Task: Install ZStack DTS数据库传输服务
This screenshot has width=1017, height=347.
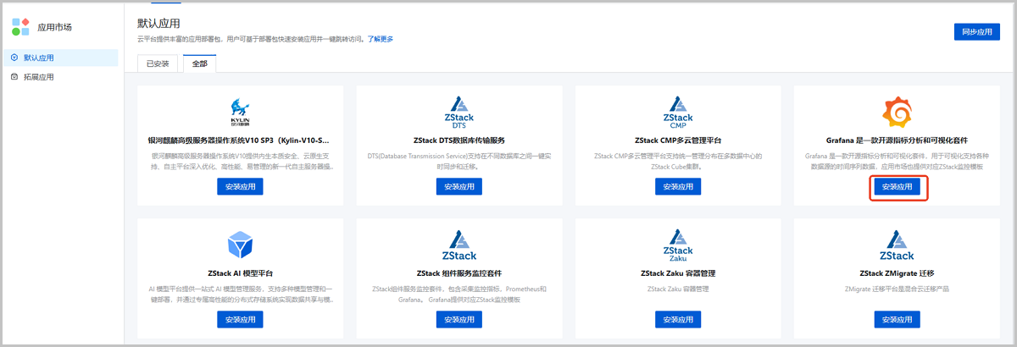Action: 459,187
